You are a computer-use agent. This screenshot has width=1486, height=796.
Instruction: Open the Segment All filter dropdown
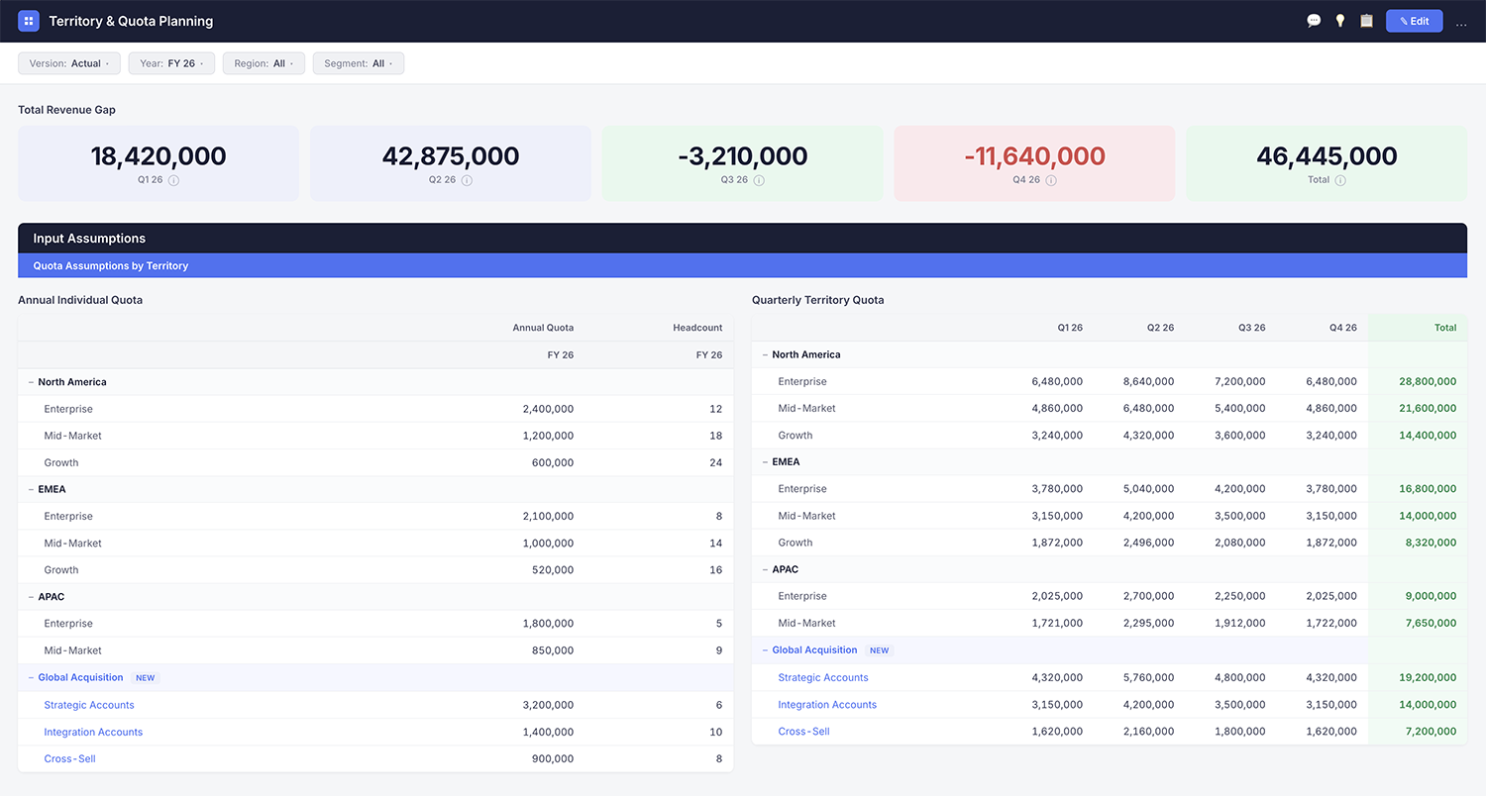[359, 63]
